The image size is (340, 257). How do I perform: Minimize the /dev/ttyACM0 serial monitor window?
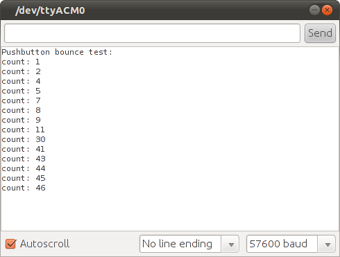click(314, 10)
